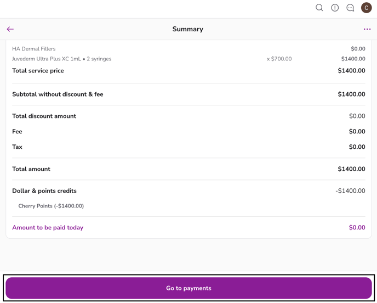Click the Amount to be paid today text

tap(48, 228)
